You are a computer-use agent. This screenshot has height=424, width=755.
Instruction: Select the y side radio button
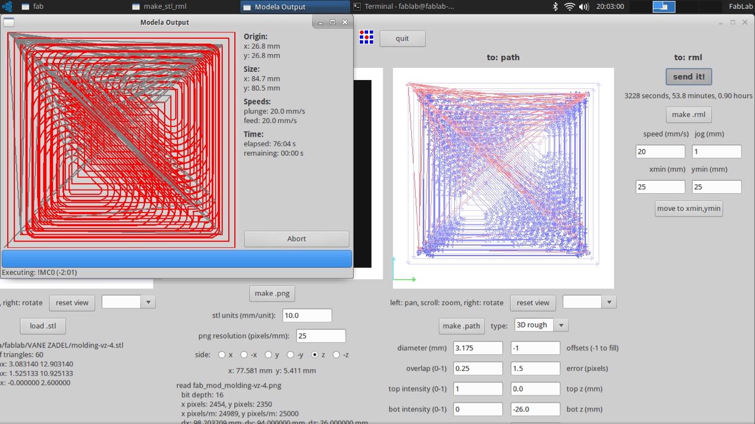(x=268, y=355)
